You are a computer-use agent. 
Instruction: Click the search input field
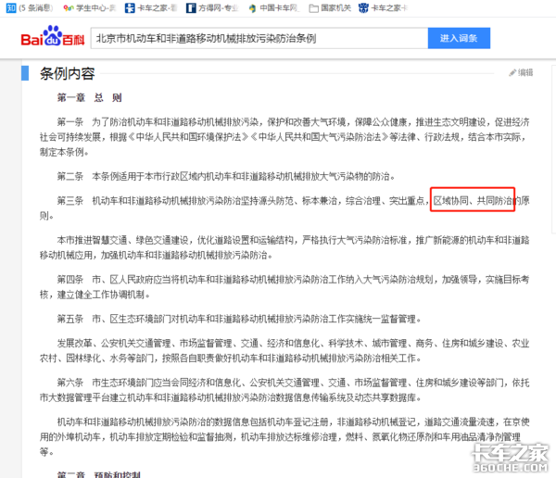point(259,38)
